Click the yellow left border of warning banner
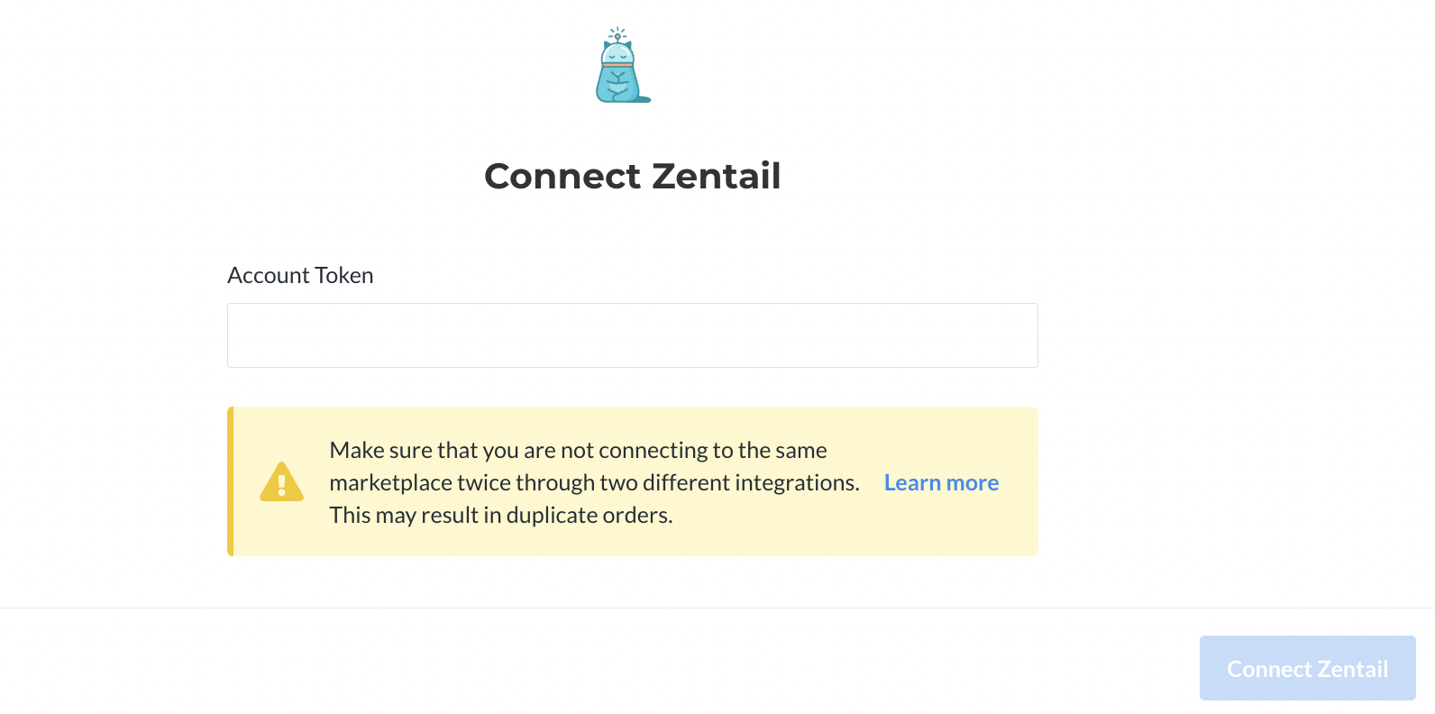 click(230, 481)
